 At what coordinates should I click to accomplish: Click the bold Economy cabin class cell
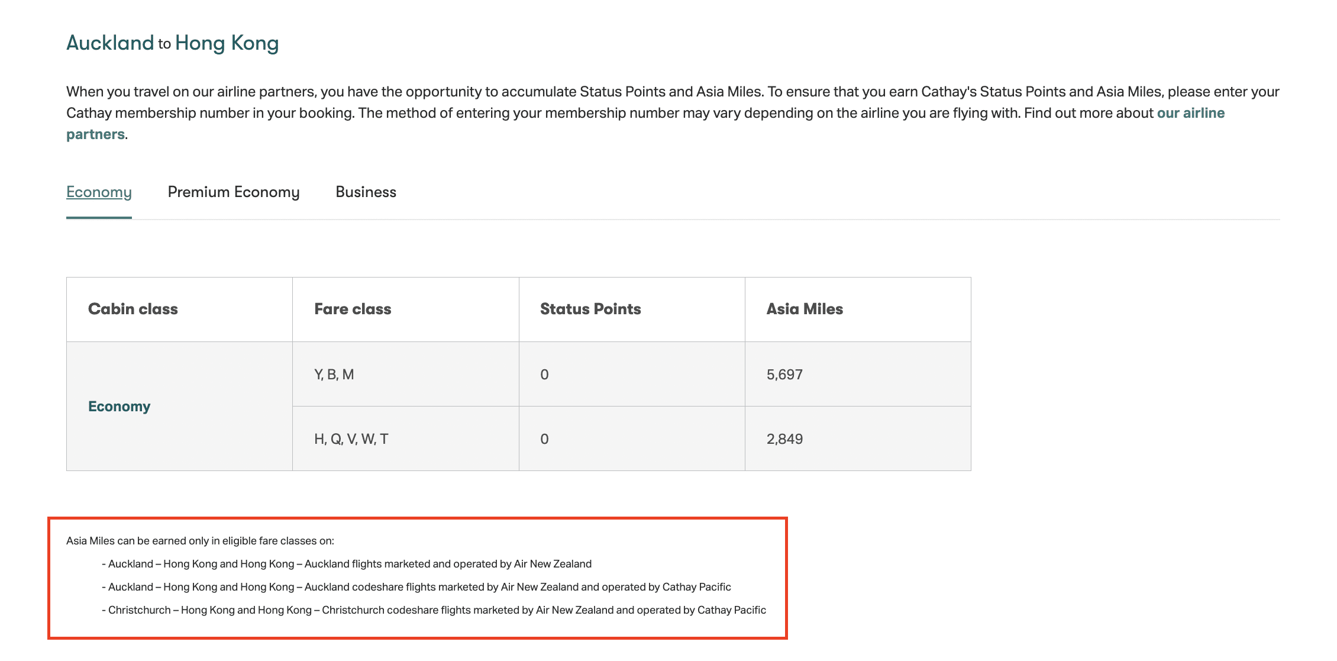[120, 407]
